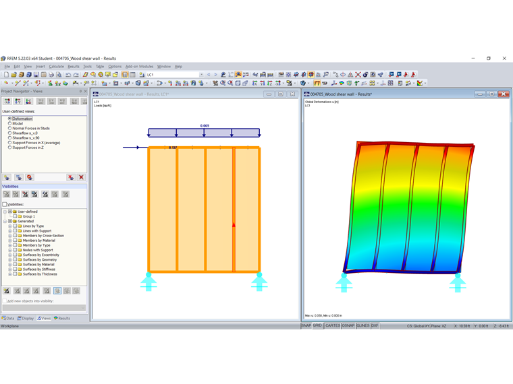Click the 0.069 distributed load label
The width and height of the screenshot is (513, 384).
click(205, 126)
